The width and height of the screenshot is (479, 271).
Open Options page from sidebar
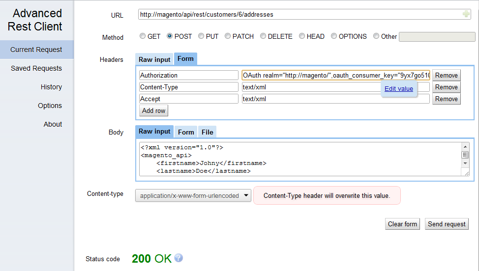50,106
